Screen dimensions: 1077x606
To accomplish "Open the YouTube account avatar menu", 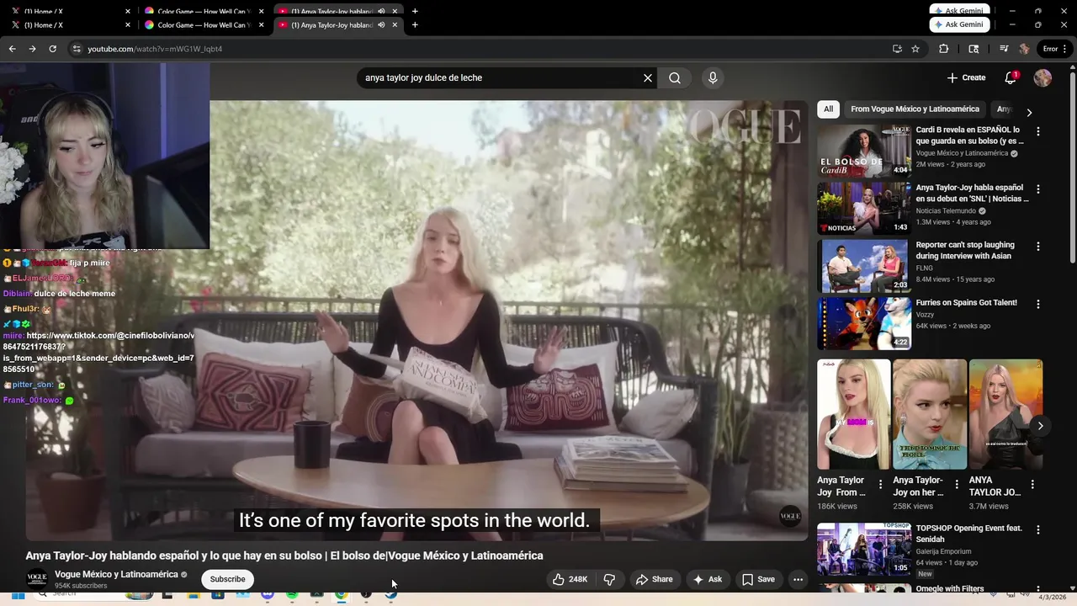I will [x=1043, y=77].
